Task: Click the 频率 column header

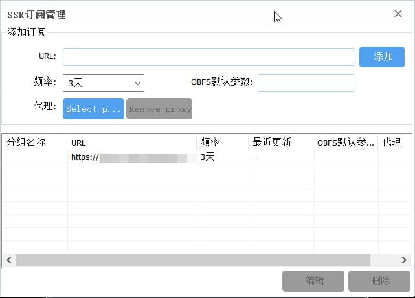Action: (x=223, y=143)
